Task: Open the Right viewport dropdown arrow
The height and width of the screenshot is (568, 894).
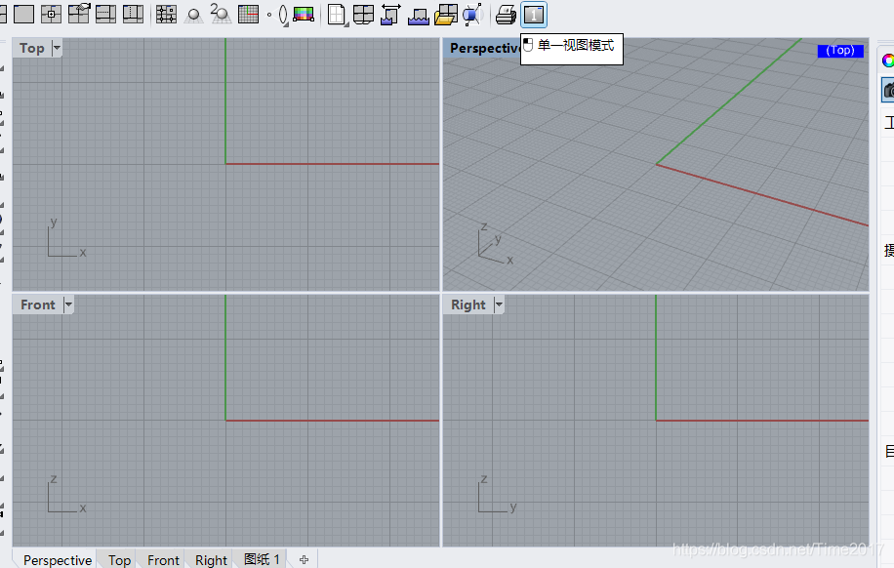Action: coord(499,304)
